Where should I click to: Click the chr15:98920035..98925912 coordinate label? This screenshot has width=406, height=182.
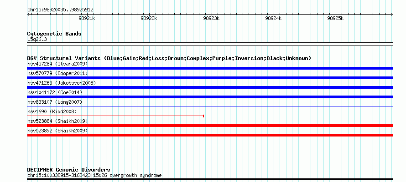[60, 10]
